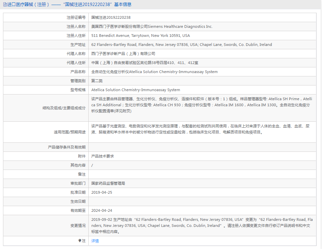The image size is (322, 249).
Task: Select the 产品储存条件及有效期 label
Action: pyautogui.click(x=66, y=147)
